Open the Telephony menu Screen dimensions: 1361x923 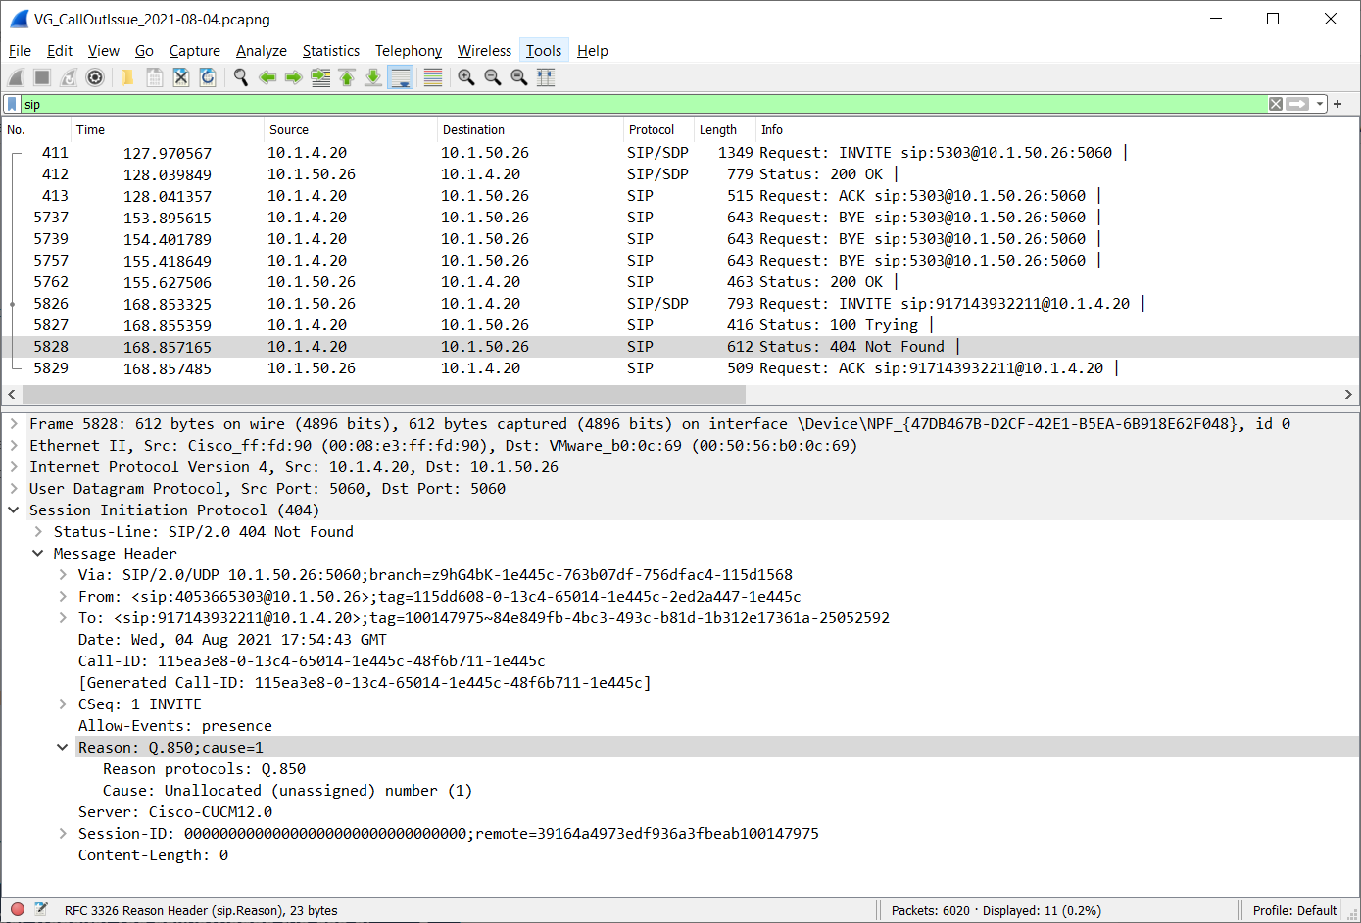coord(408,51)
